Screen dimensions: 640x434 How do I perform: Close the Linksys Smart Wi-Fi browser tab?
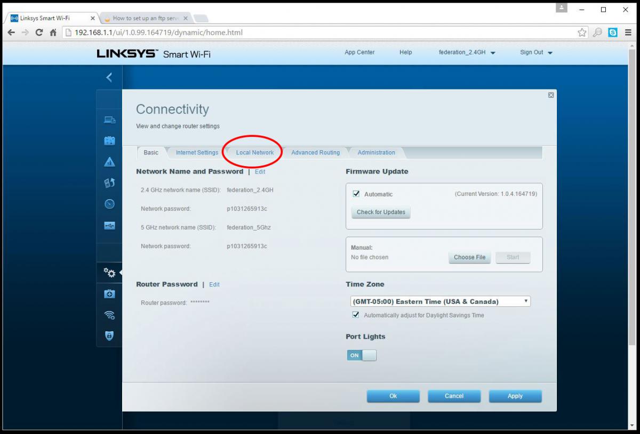point(92,18)
